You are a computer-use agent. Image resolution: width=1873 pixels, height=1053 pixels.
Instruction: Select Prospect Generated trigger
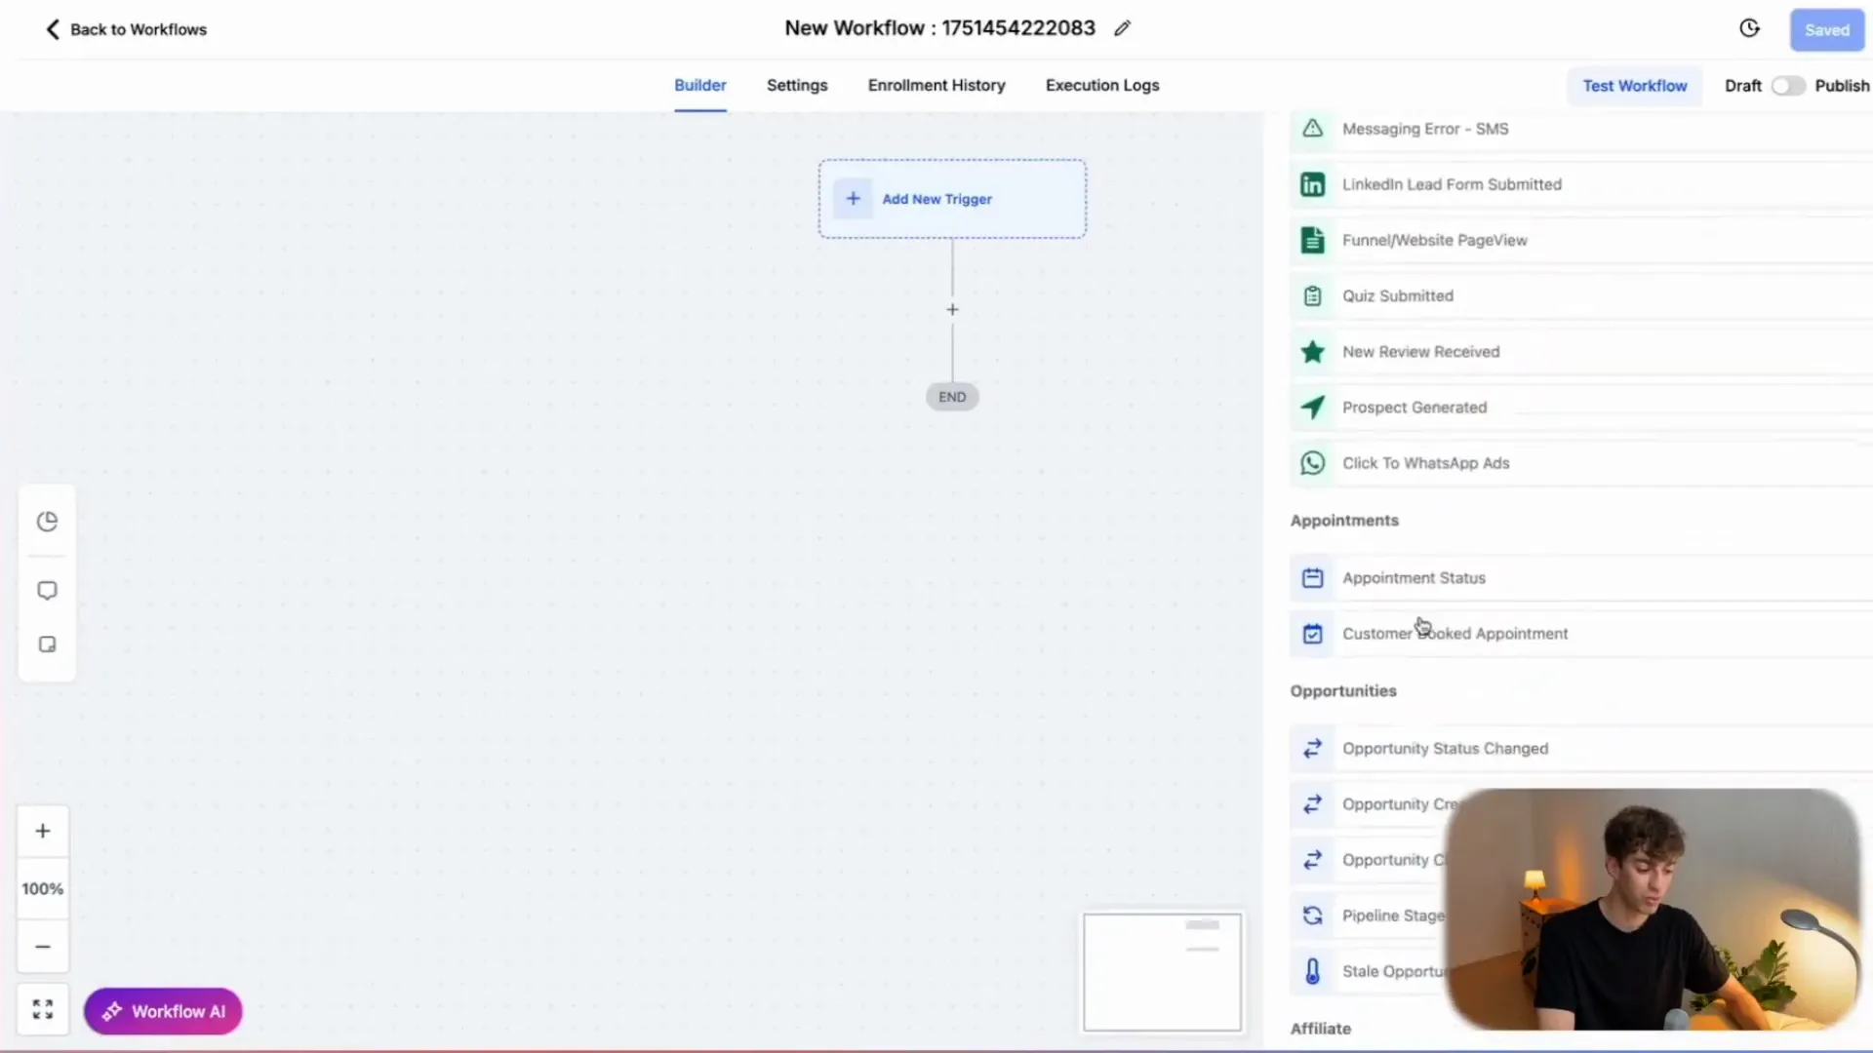1581,408
